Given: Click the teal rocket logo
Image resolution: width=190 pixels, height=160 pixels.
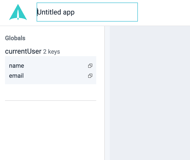Looking at the screenshot, I should tap(18, 12).
